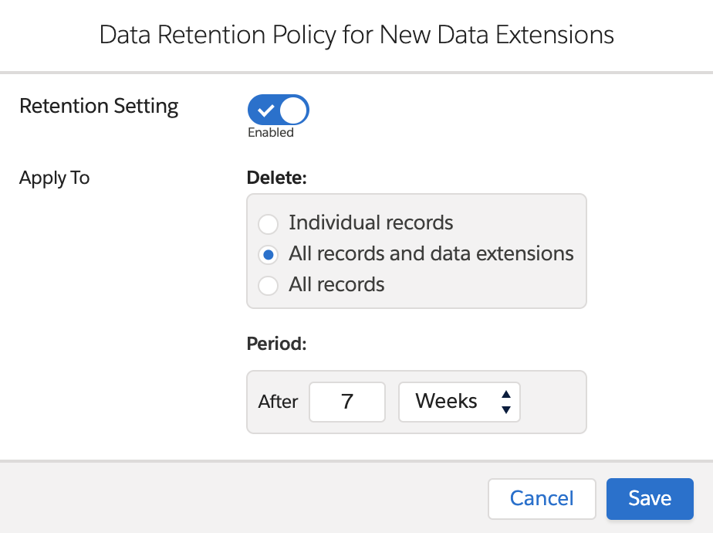Click the dialog title 'Data Retention Policy'
The image size is (713, 533).
(356, 35)
